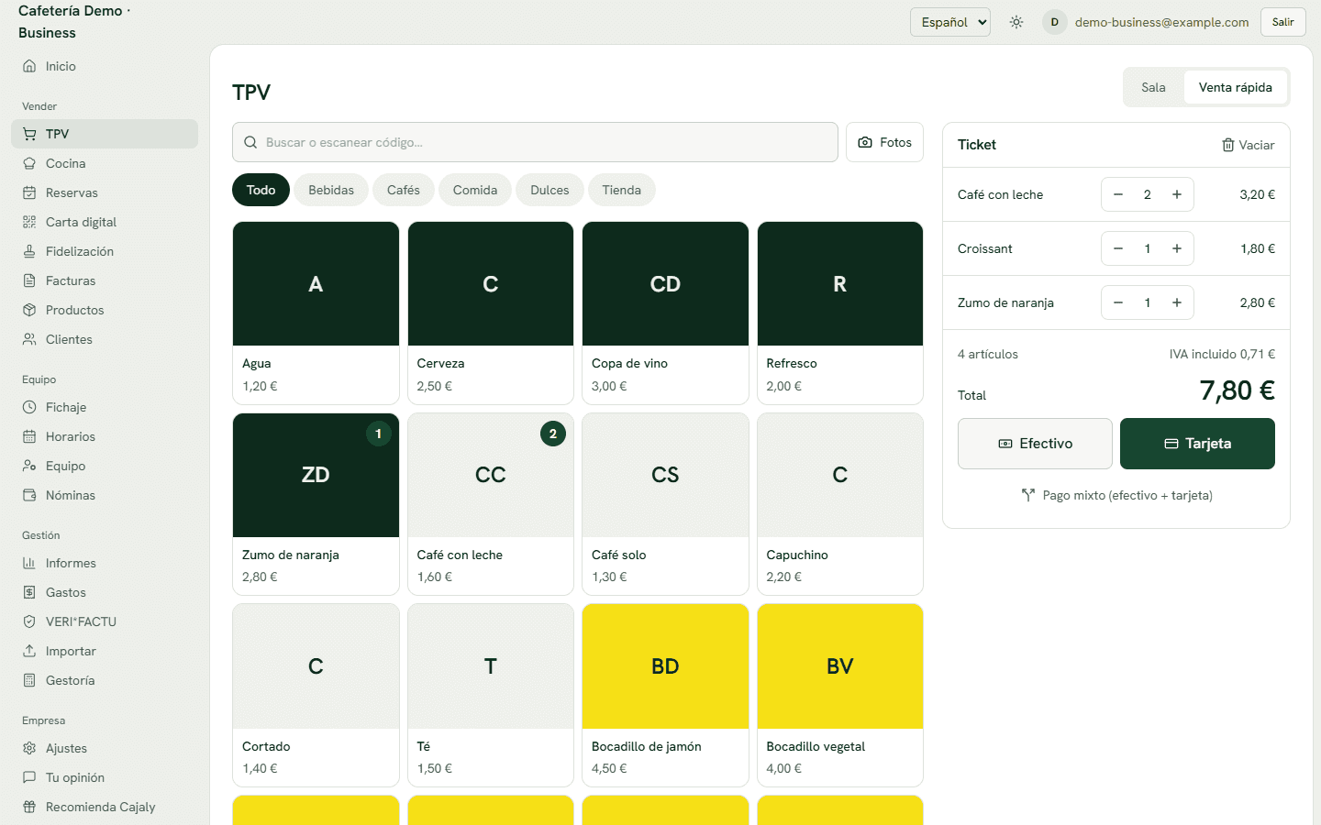
Task: Toggle Fotos display for products
Action: coord(884,142)
